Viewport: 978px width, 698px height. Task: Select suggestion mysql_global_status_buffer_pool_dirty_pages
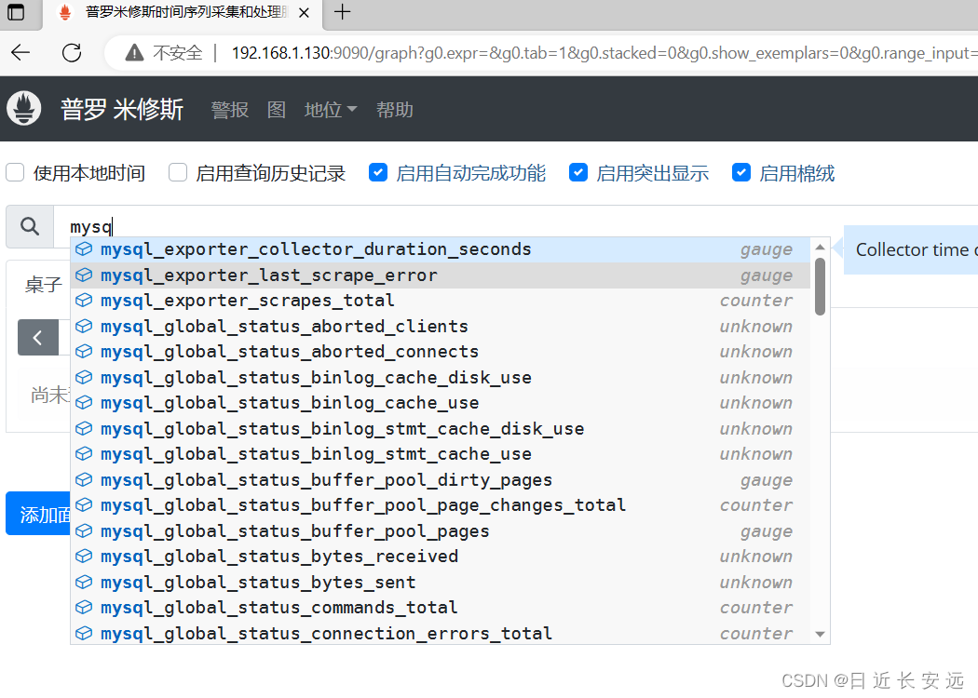pyautogui.click(x=440, y=479)
